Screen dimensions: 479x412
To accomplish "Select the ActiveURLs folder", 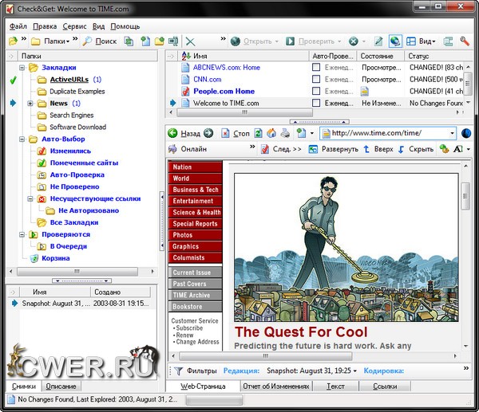I will click(x=69, y=80).
